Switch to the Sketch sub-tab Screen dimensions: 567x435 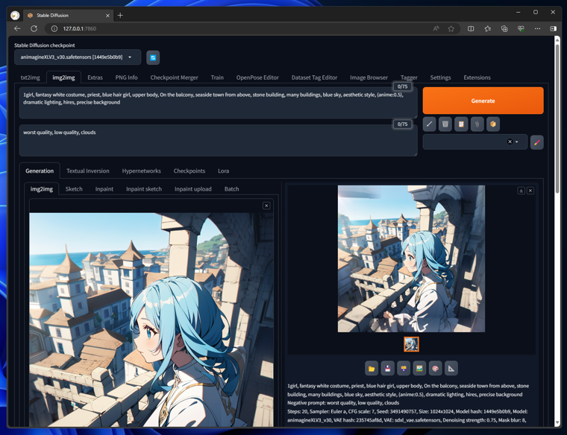(74, 189)
